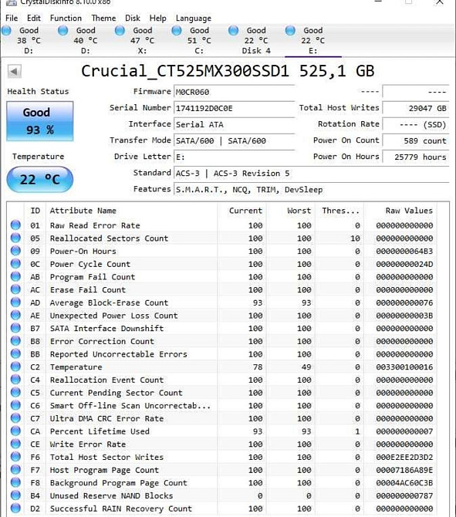Image resolution: width=456 pixels, height=517 pixels.
Task: Open the Help menu
Action: coord(157,19)
